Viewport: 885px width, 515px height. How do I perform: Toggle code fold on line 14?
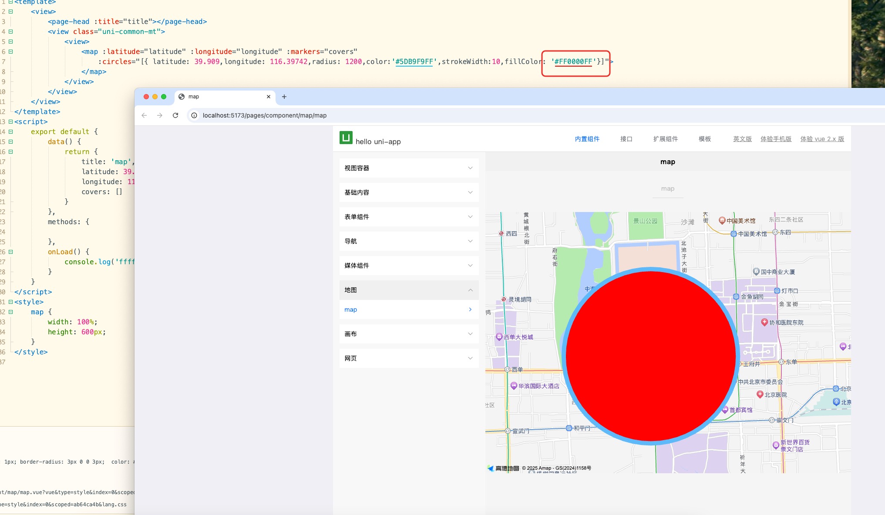point(11,131)
